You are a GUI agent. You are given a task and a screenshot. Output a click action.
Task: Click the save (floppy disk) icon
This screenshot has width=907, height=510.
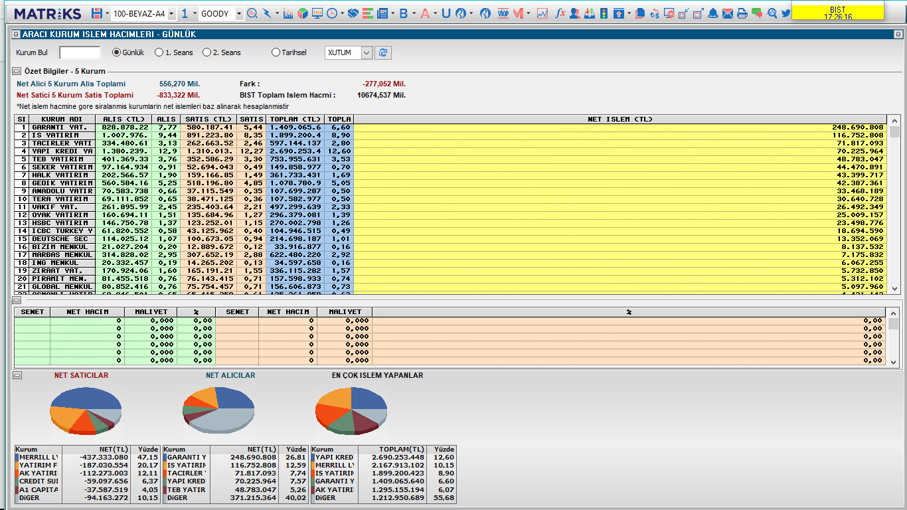pos(97,13)
